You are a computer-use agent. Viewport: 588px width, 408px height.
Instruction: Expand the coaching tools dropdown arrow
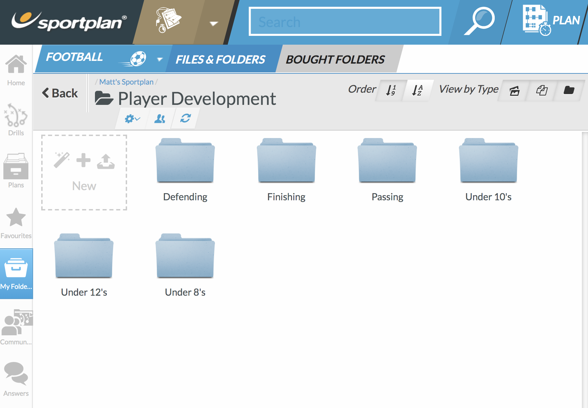coord(214,23)
